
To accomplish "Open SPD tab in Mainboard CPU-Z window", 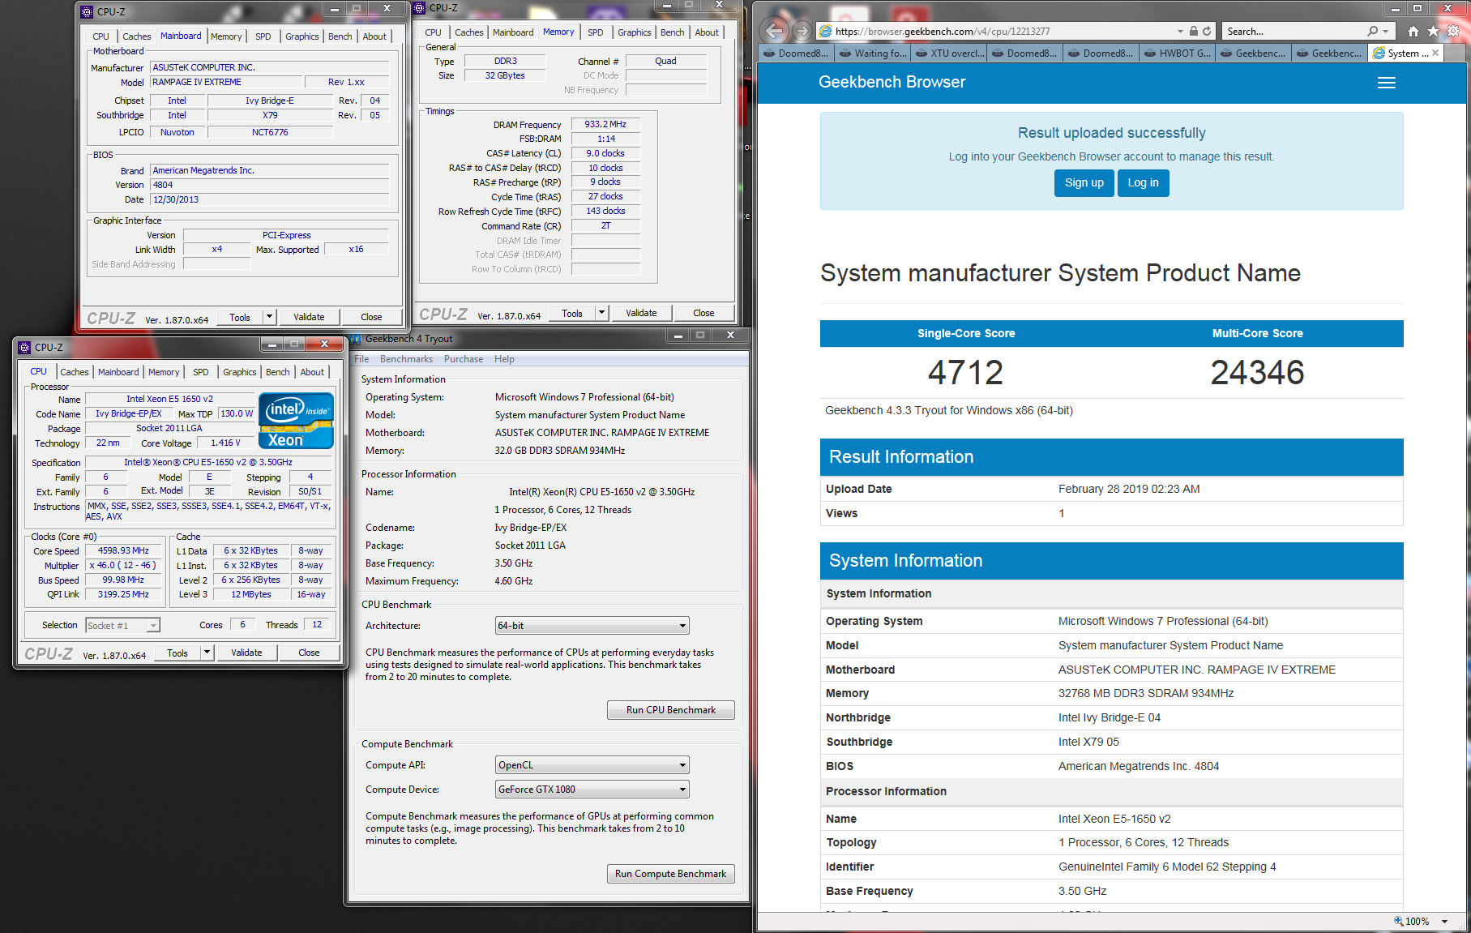I will click(x=263, y=36).
